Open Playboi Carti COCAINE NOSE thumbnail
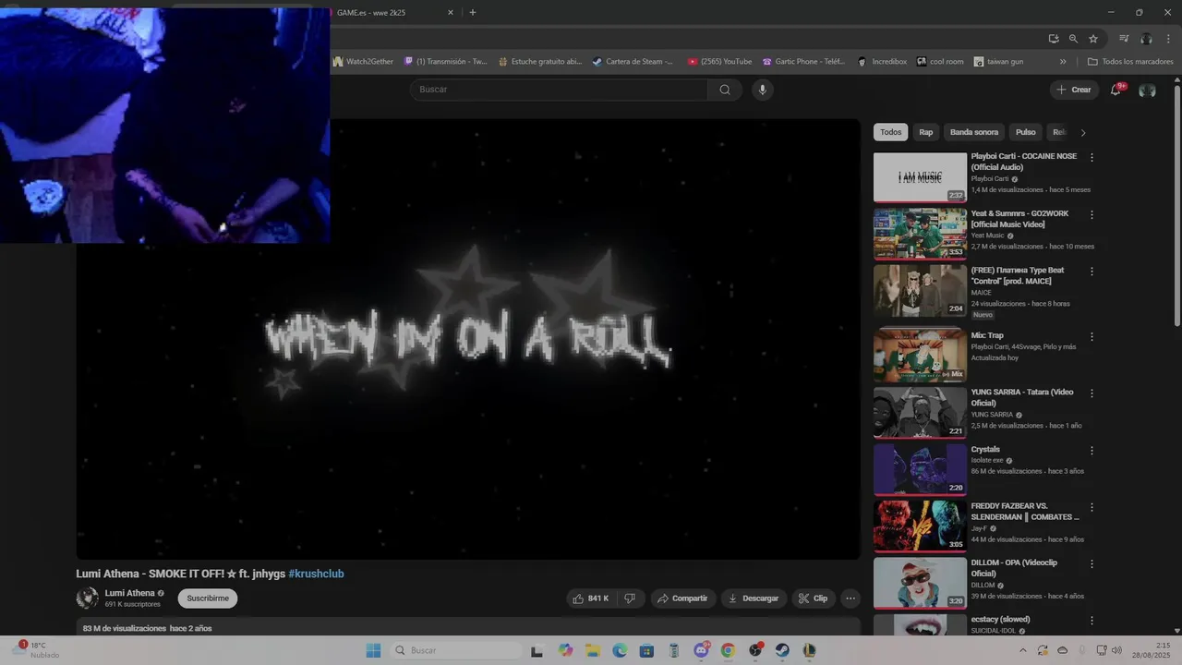Image resolution: width=1182 pixels, height=665 pixels. [920, 177]
